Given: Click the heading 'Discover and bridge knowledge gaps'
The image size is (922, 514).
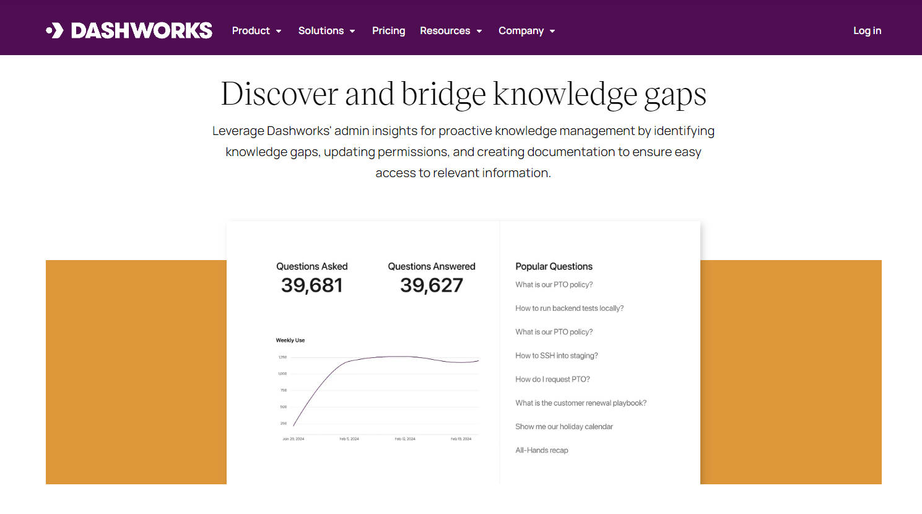Looking at the screenshot, I should coord(463,94).
